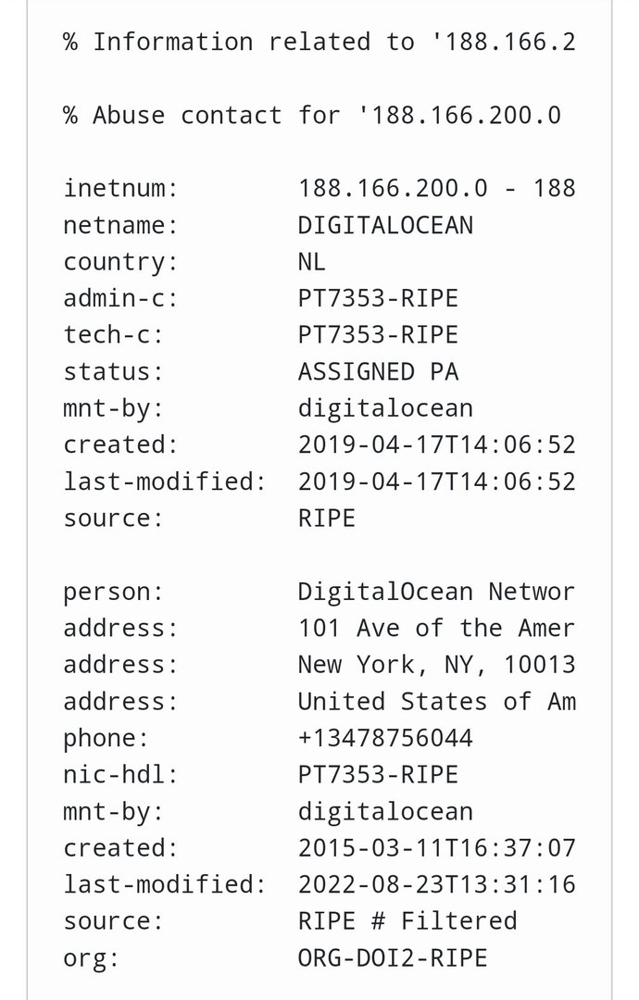Select the tech-c handle PT7353-RIPE
This screenshot has height=1000, width=639.
[378, 335]
